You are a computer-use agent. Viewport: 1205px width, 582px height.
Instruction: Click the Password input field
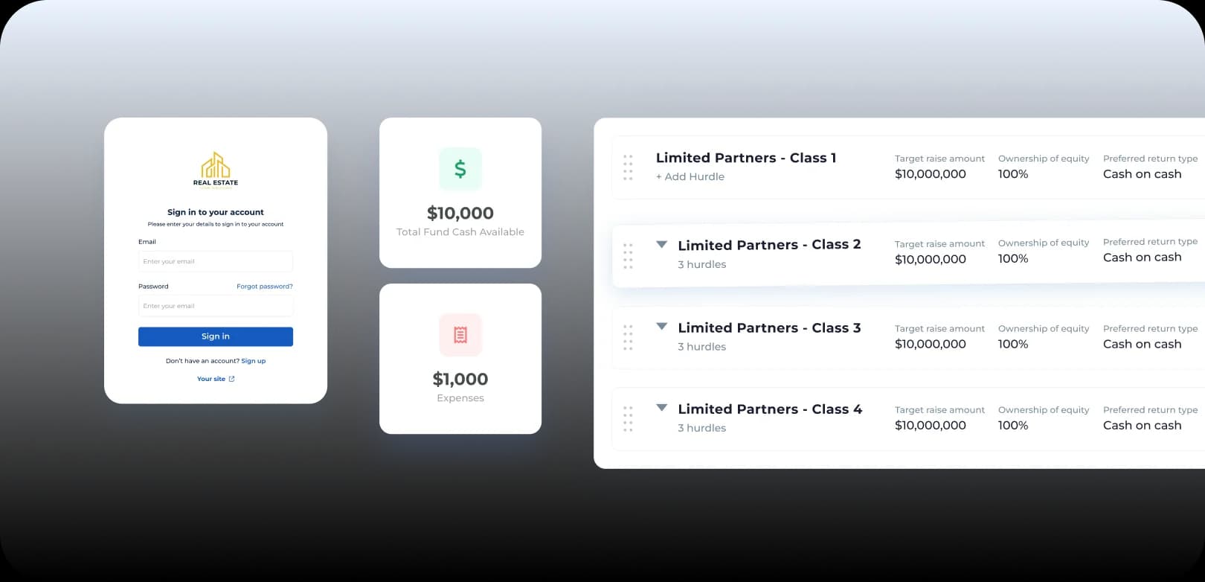click(x=215, y=306)
